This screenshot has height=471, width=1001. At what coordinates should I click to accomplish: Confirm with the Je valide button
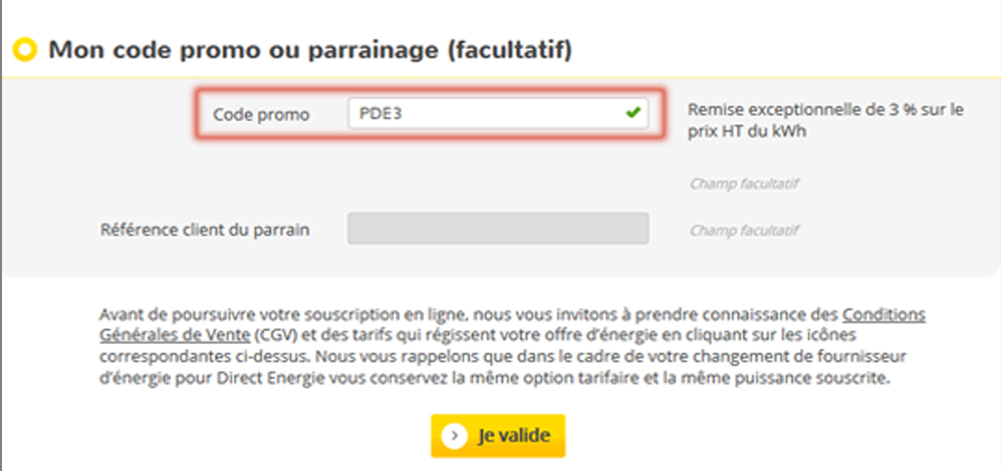click(498, 436)
